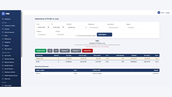Open the Group By dropdown
Image resolution: width=172 pixels, height=97 pixels.
point(77,27)
